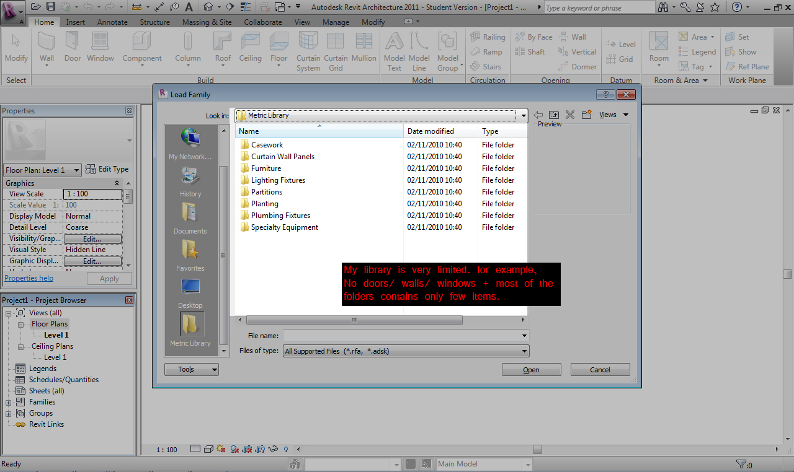Viewport: 794px width, 472px height.
Task: Select the Curtain Wall Panels folder
Action: tap(277, 157)
